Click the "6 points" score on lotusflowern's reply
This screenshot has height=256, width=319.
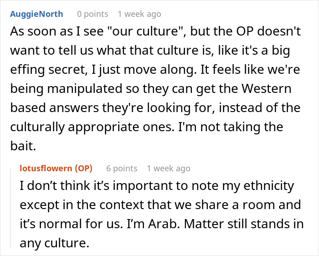click(x=122, y=168)
